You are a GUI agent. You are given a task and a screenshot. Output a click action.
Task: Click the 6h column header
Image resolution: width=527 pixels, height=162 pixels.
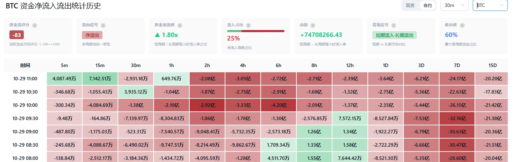pyautogui.click(x=279, y=65)
